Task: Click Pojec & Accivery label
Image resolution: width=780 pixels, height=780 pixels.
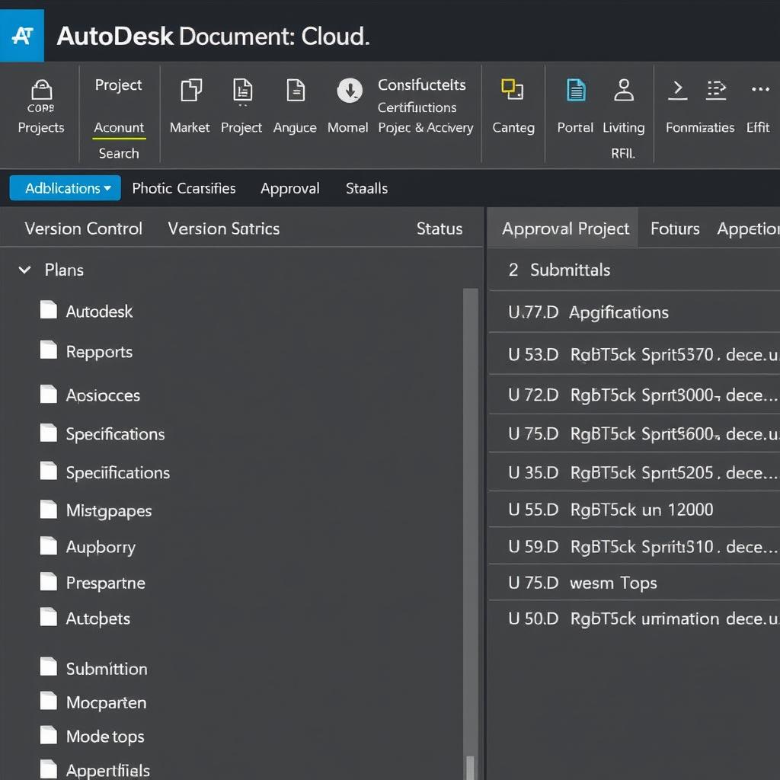Action: point(425,128)
